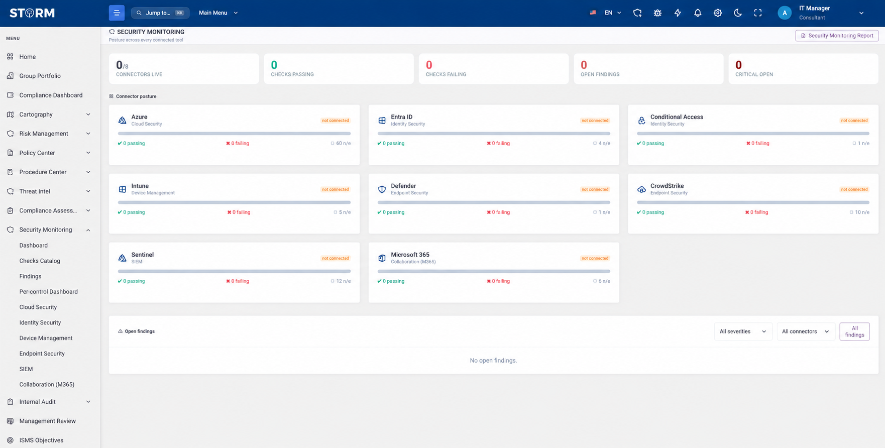
Task: Expand the Threat Intel chevron
Action: pos(88,191)
